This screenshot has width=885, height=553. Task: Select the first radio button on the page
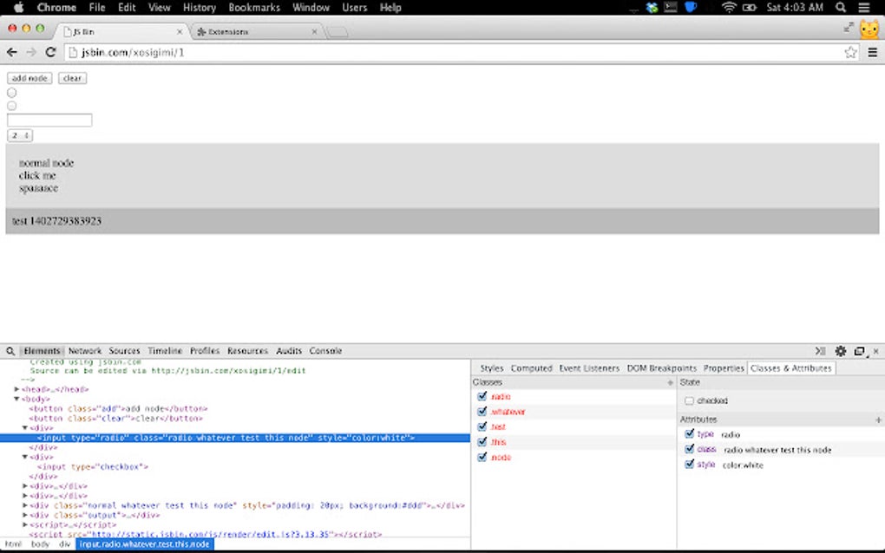pyautogui.click(x=10, y=92)
